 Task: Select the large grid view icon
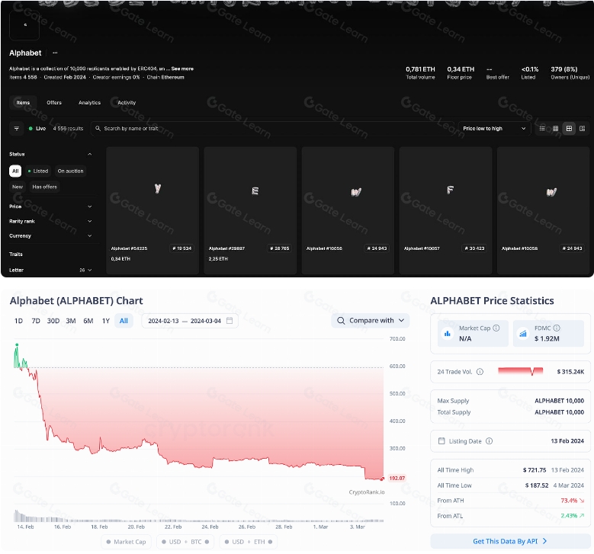coord(569,129)
